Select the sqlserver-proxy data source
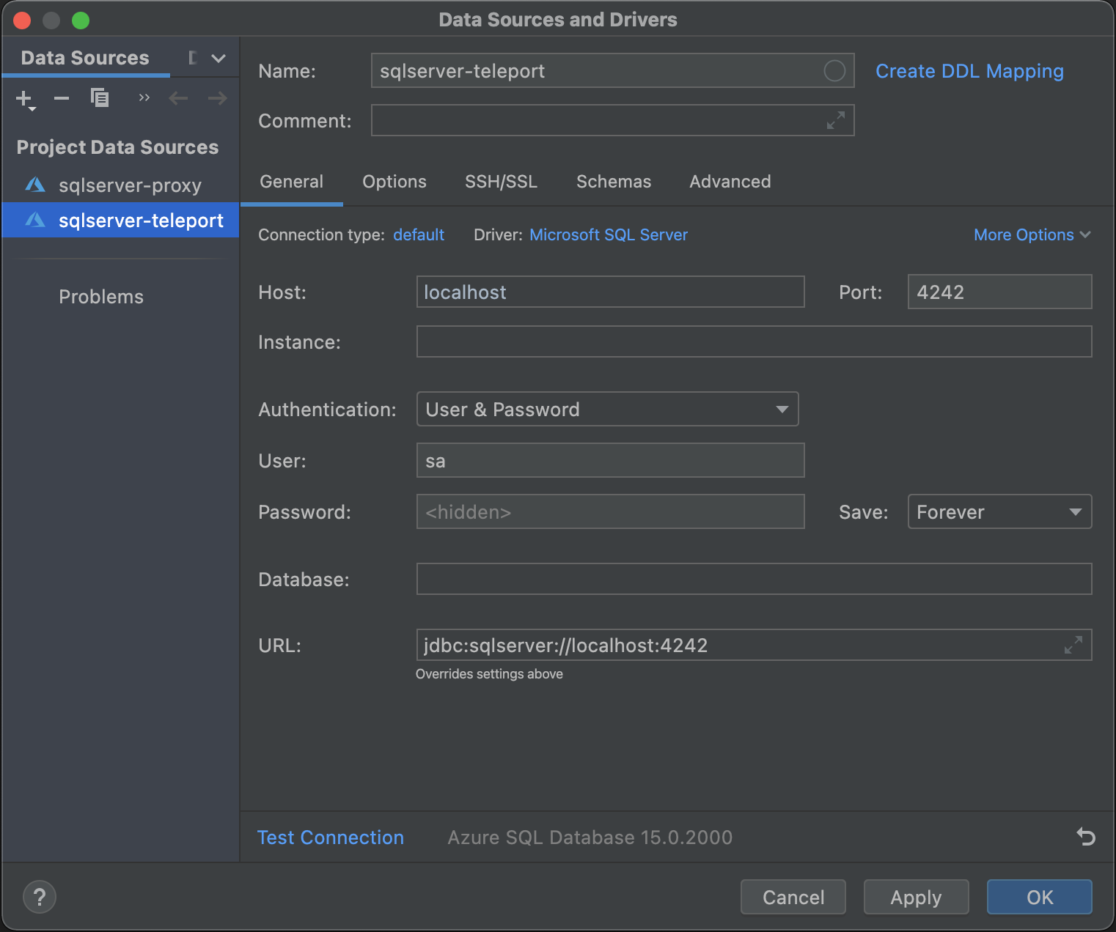Screen dimensions: 1116x932 click(130, 185)
